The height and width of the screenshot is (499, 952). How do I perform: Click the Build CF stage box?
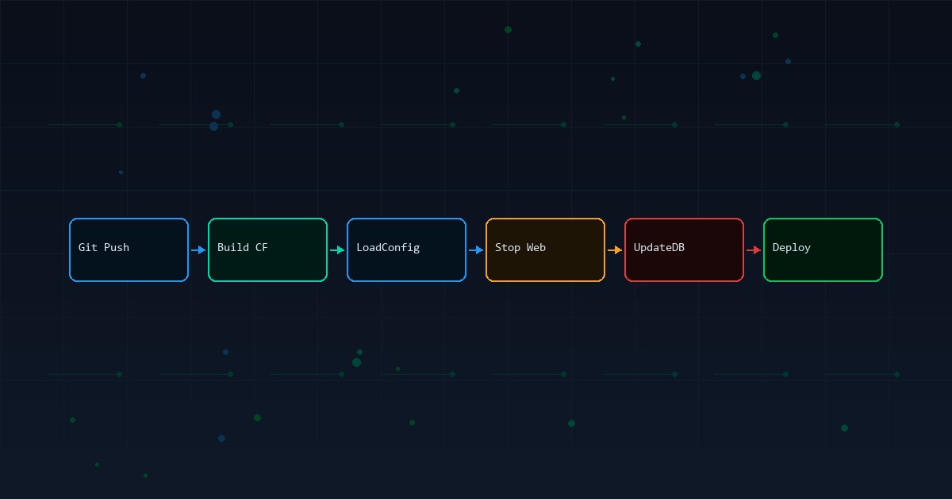(267, 249)
